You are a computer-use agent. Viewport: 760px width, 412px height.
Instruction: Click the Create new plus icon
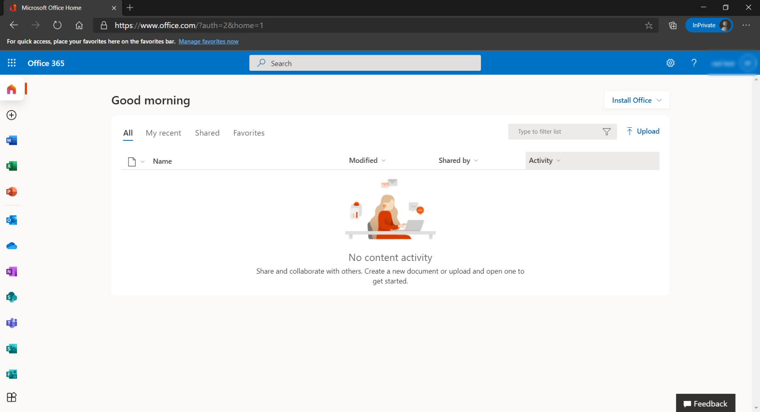point(11,115)
